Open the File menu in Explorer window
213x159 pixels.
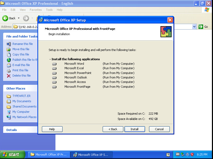click(x=4, y=10)
